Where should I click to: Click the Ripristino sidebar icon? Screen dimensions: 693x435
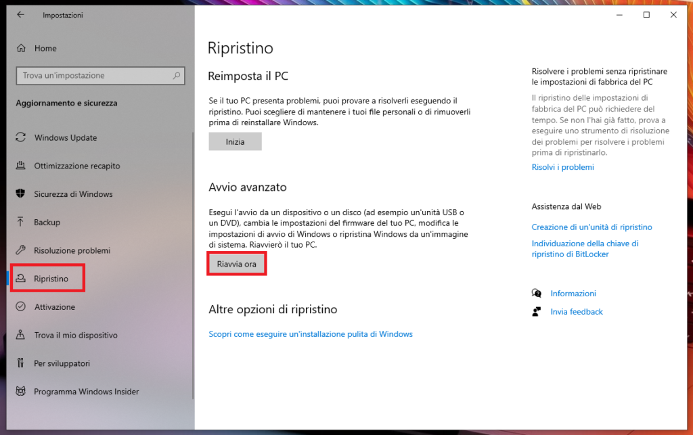click(21, 278)
